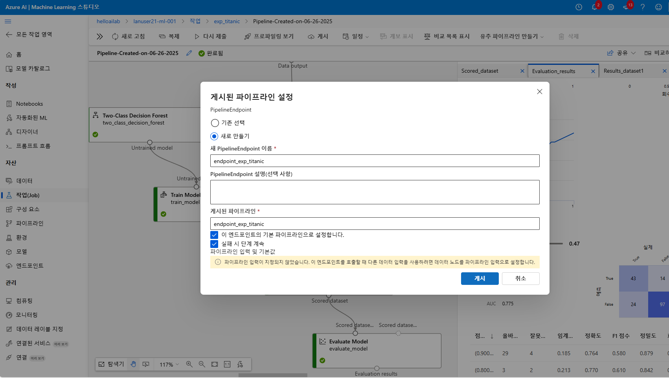
Task: Disable the 실패 시 단계 계속 checkbox
Action: tap(214, 244)
